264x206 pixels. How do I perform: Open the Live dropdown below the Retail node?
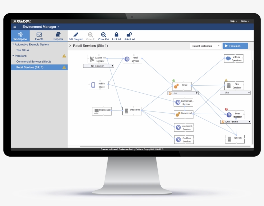[183, 93]
